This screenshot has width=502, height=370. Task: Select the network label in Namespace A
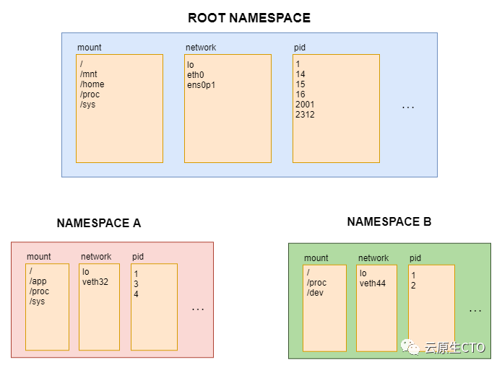[x=96, y=257]
